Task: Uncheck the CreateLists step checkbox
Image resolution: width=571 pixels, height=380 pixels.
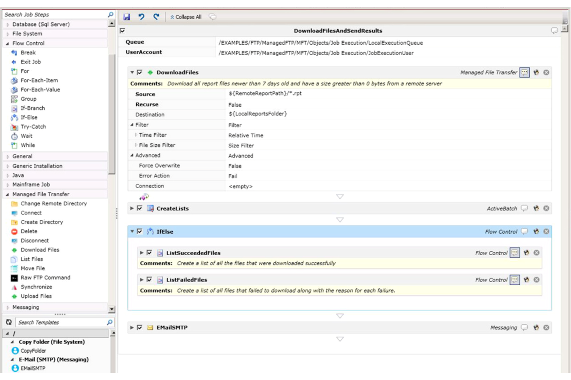Action: tap(140, 208)
